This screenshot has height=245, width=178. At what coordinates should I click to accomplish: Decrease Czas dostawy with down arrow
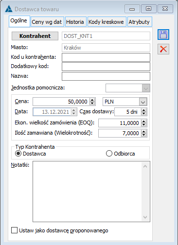tap(143, 113)
